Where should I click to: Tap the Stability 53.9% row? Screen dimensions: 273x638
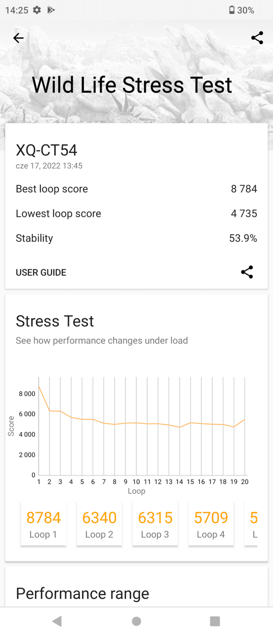pyautogui.click(x=136, y=238)
